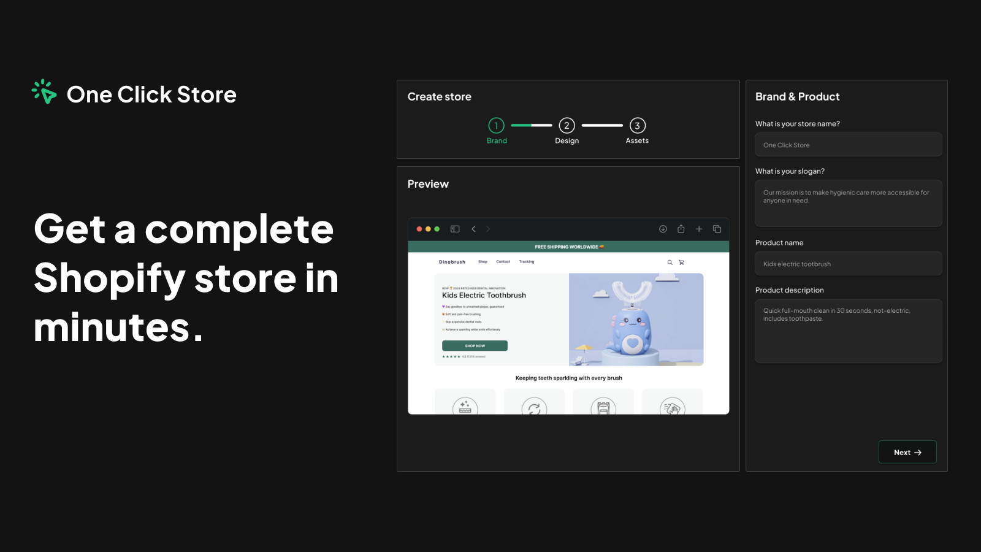The width and height of the screenshot is (981, 552).
Task: Click the progress line between steps 1 and 2
Action: coord(532,125)
